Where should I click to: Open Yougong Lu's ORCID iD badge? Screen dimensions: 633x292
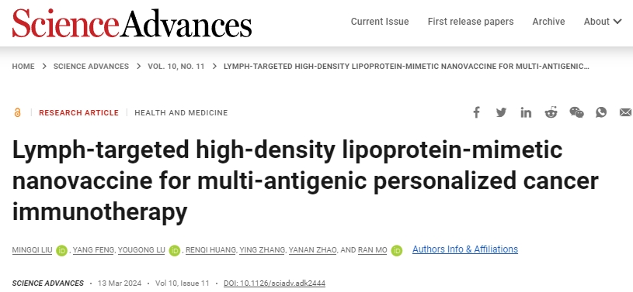(x=175, y=250)
